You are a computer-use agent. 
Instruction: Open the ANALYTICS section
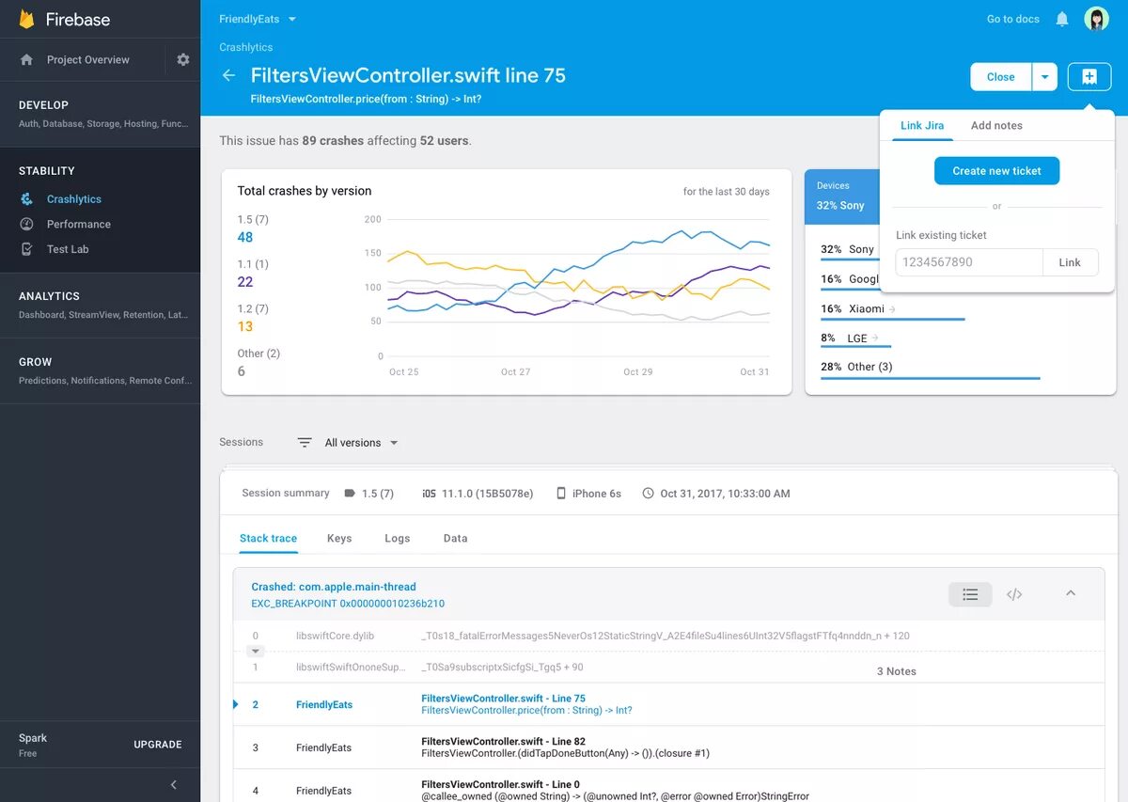pyautogui.click(x=100, y=305)
